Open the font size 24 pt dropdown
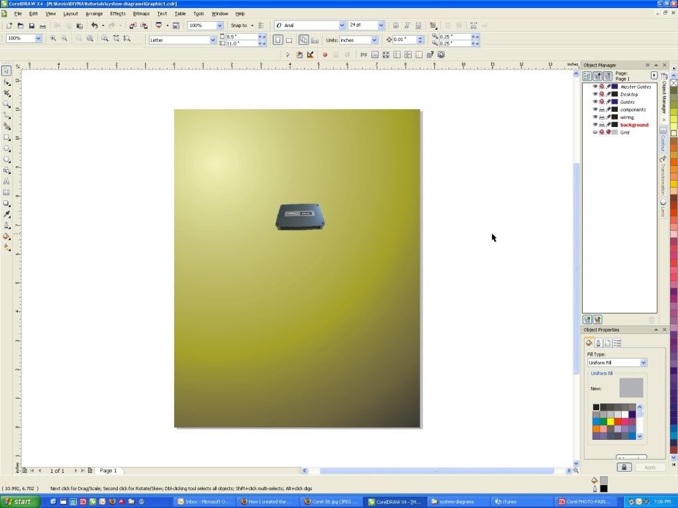The image size is (678, 508). (381, 25)
